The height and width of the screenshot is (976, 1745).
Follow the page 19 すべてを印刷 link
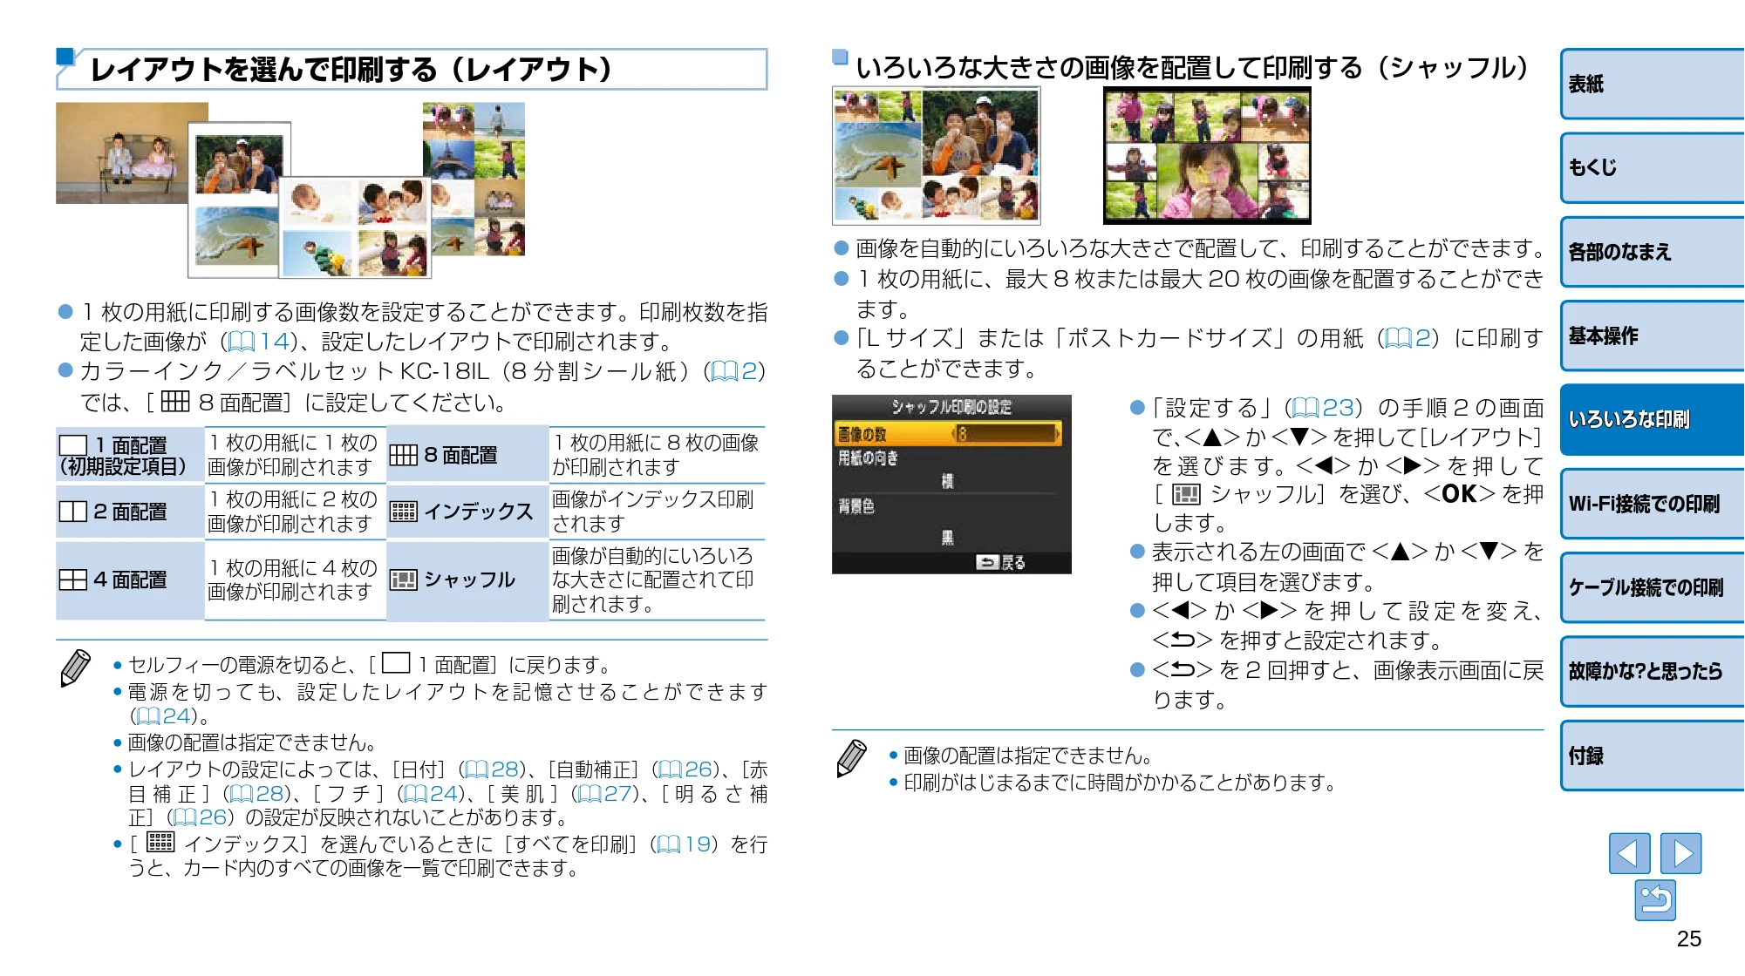(685, 844)
